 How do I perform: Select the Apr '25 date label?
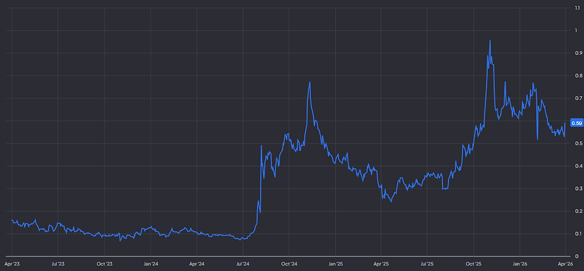(x=381, y=264)
